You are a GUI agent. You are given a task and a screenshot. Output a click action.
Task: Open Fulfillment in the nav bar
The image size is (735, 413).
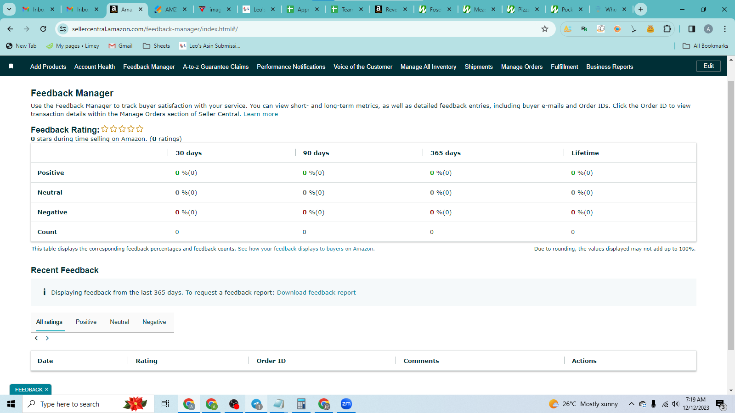click(x=565, y=67)
